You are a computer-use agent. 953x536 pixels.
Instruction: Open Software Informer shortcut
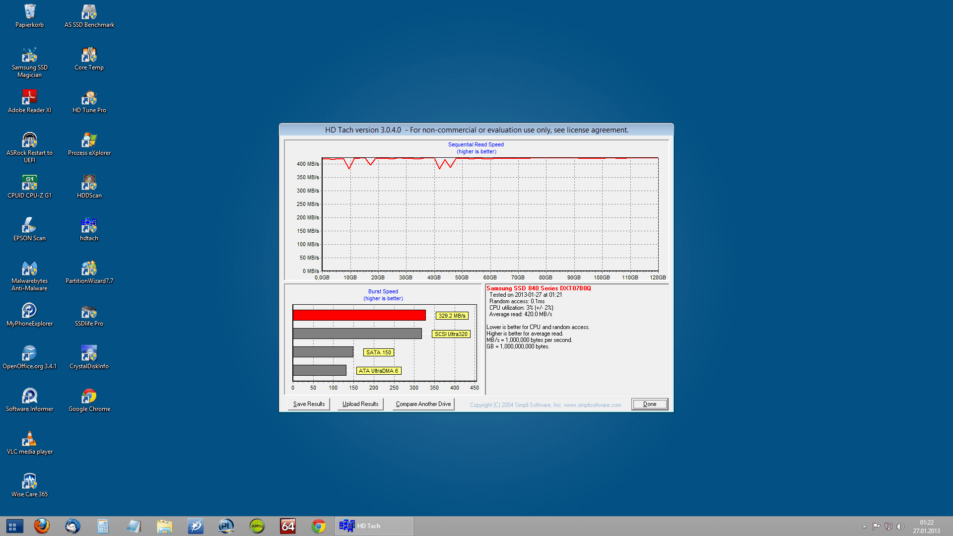[29, 401]
